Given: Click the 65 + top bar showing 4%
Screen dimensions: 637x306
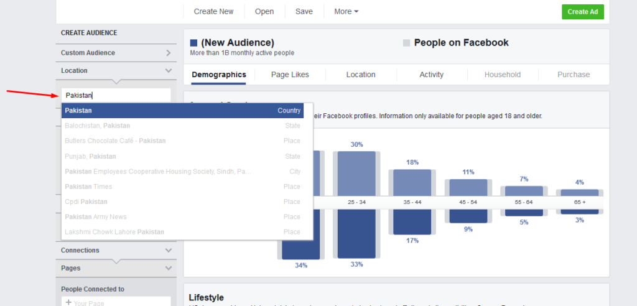Looking at the screenshot, I should 580,193.
